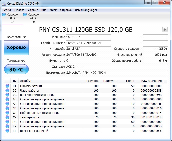172x141 pixels.
Task: Click the 30 °C temperature button
Action: pos(16,69)
